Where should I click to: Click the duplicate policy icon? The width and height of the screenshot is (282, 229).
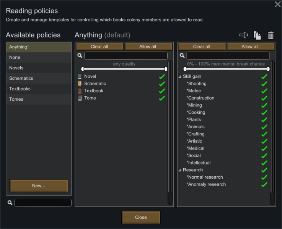click(257, 35)
